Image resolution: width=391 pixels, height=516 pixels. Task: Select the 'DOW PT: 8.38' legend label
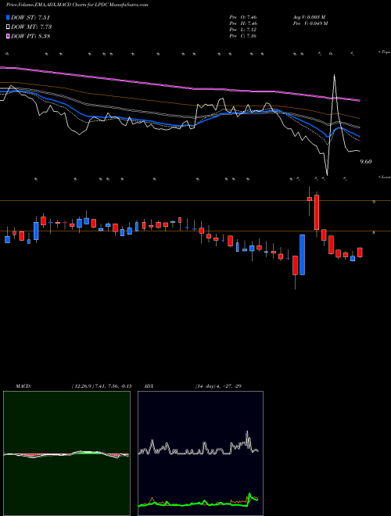(x=30, y=36)
